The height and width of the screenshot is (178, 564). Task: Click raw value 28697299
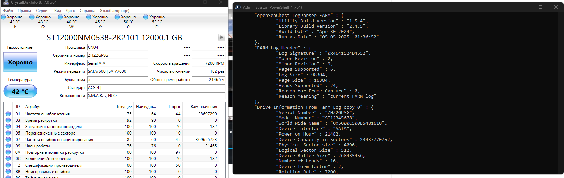tap(207, 114)
